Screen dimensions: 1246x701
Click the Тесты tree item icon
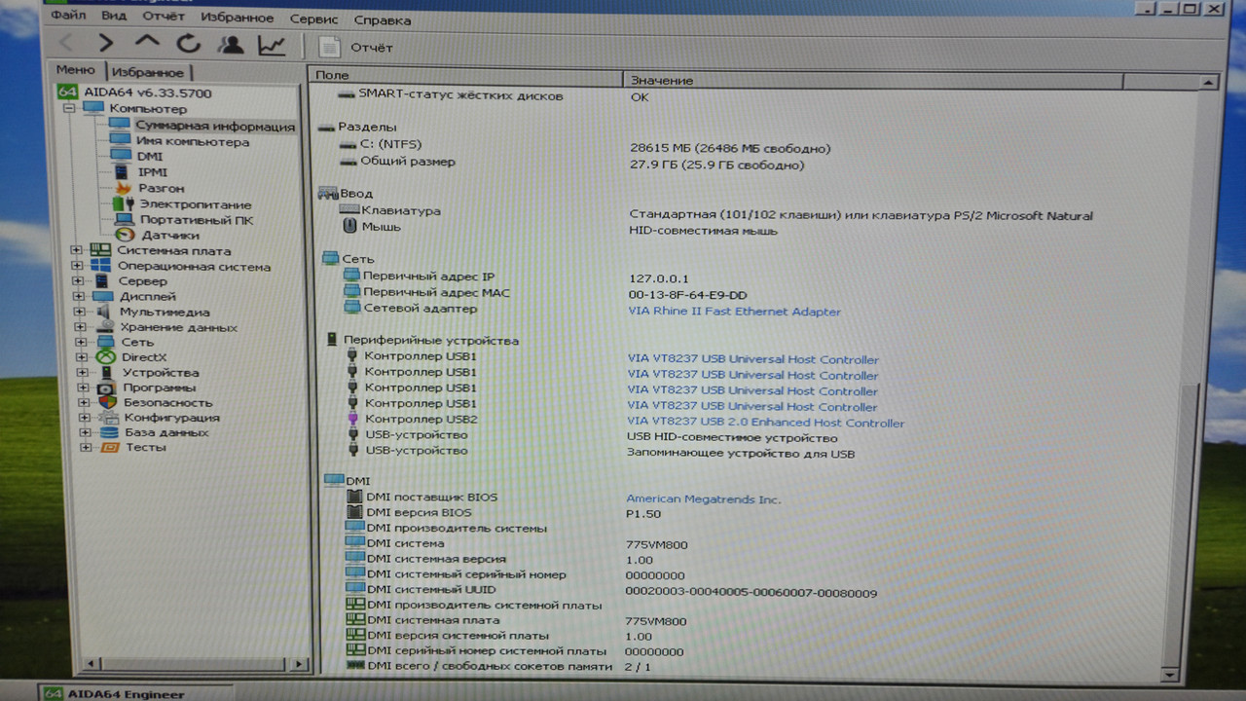click(109, 448)
